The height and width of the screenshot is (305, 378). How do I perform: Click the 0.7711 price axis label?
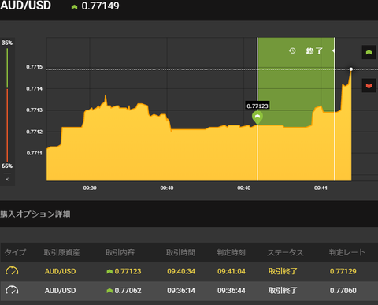(x=34, y=153)
